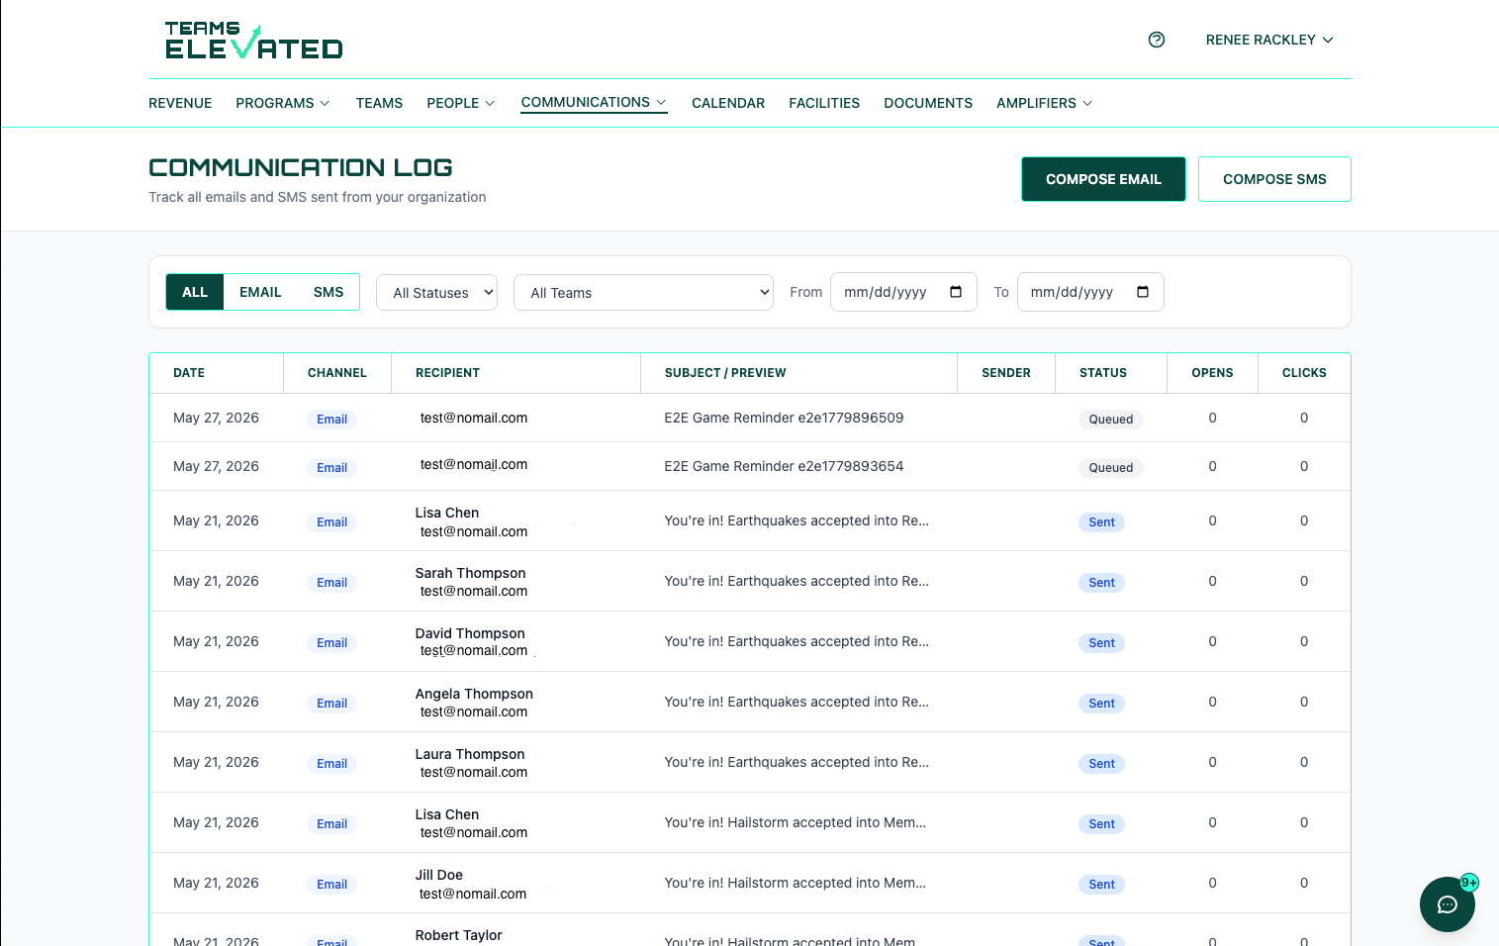Select Angela Thompson recipient
The height and width of the screenshot is (946, 1499).
pyautogui.click(x=474, y=694)
